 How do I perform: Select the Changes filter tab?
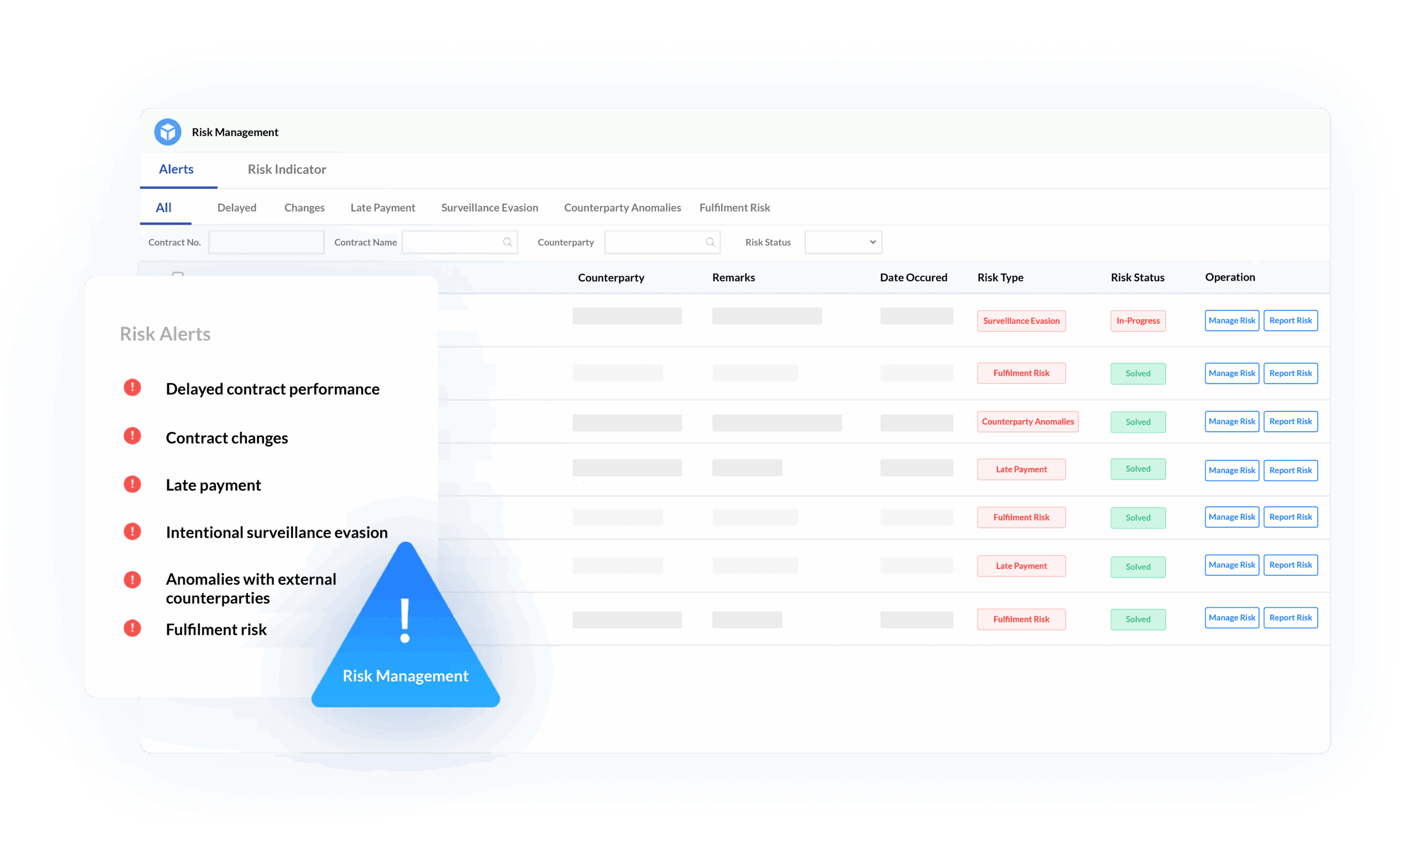304,208
